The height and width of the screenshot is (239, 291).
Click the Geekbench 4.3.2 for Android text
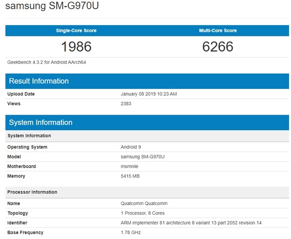point(47,62)
